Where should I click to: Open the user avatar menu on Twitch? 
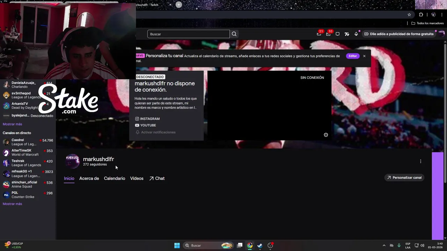coord(441,34)
